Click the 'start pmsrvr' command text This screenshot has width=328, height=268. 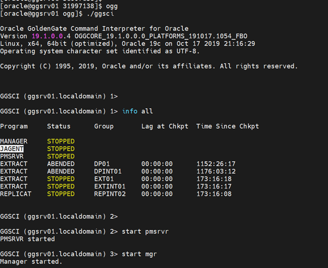[x=145, y=231]
